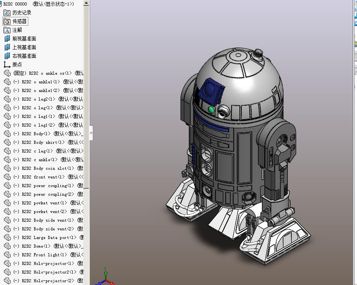The height and width of the screenshot is (285, 357).
Task: Click the feature tree scrollbar up arrow
Action: pyautogui.click(x=86, y=3)
